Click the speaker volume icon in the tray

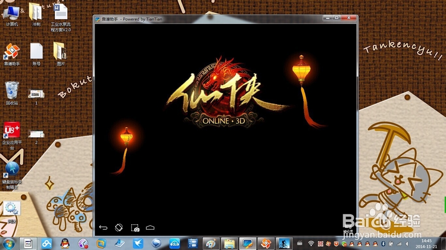point(407,244)
